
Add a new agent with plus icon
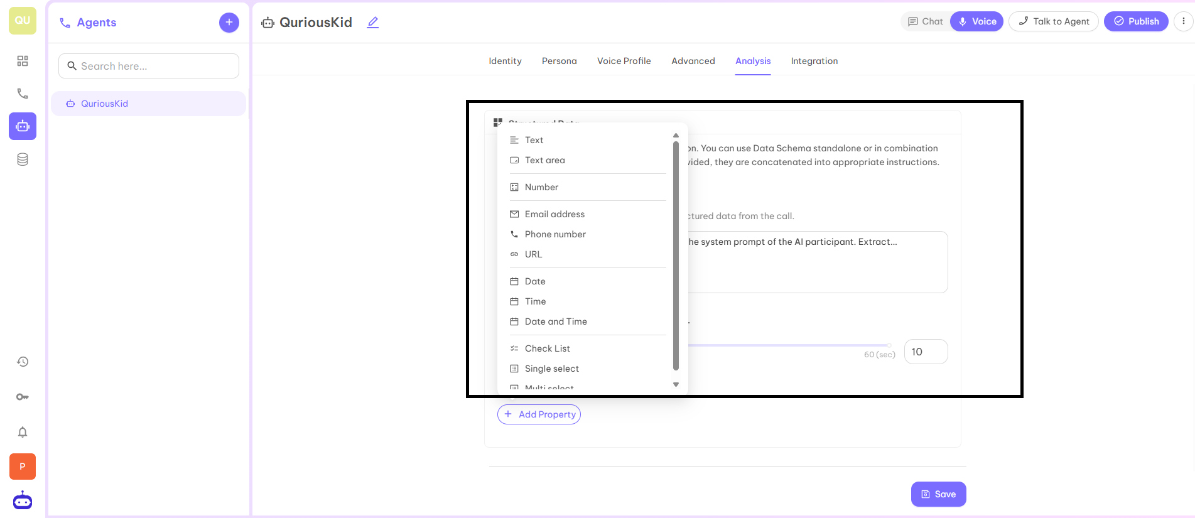click(x=229, y=23)
